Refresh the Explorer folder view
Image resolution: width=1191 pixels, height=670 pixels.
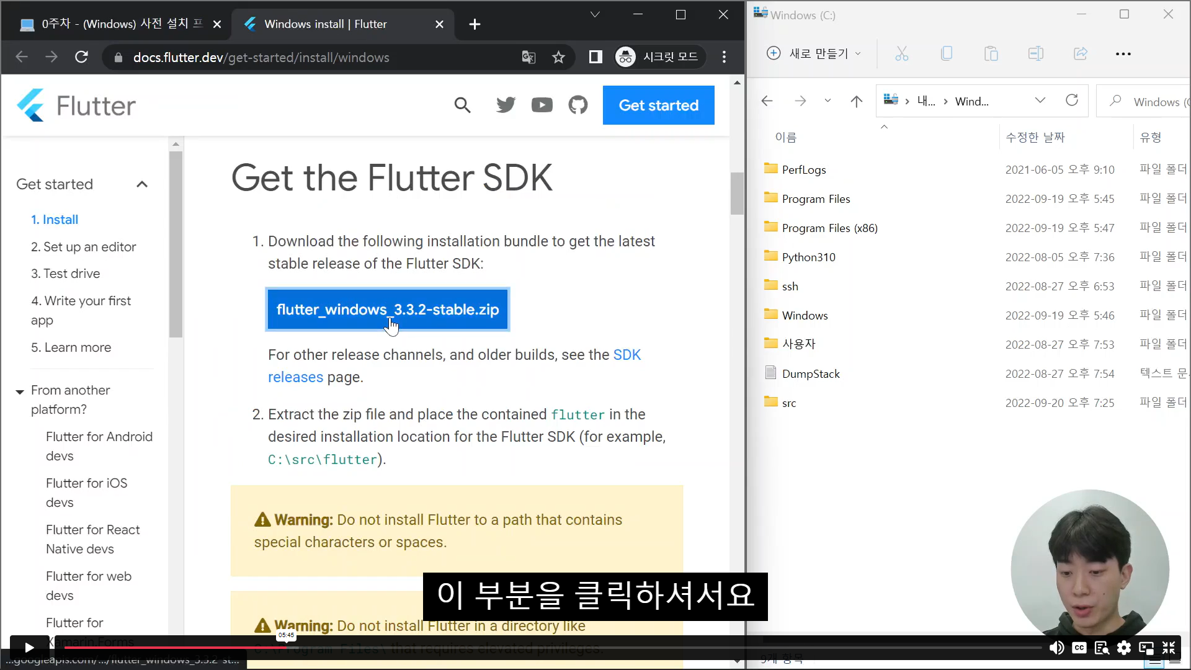coord(1072,100)
